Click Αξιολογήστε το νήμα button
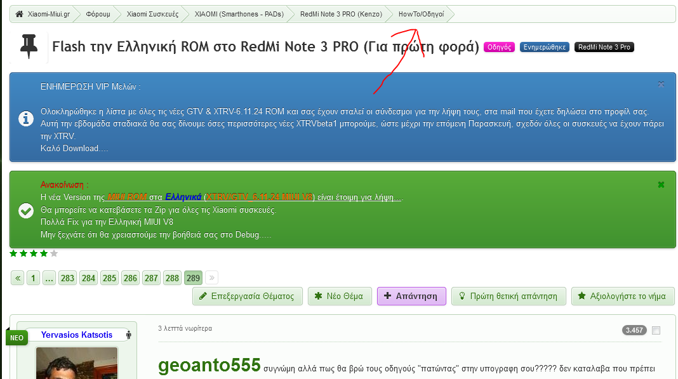Viewport: 678px width, 379px height. coord(623,296)
